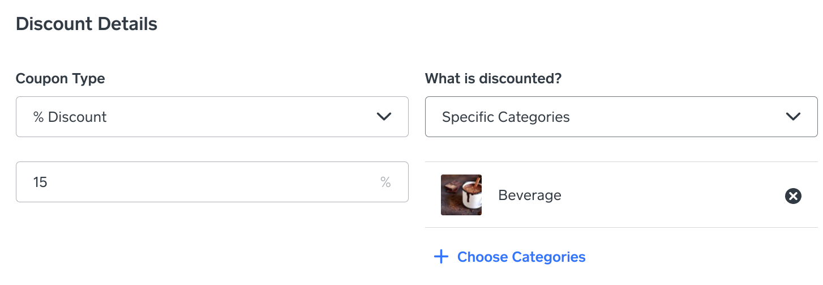Click the "Coupon Type" field label
This screenshot has height=285, width=823.
pyautogui.click(x=60, y=79)
